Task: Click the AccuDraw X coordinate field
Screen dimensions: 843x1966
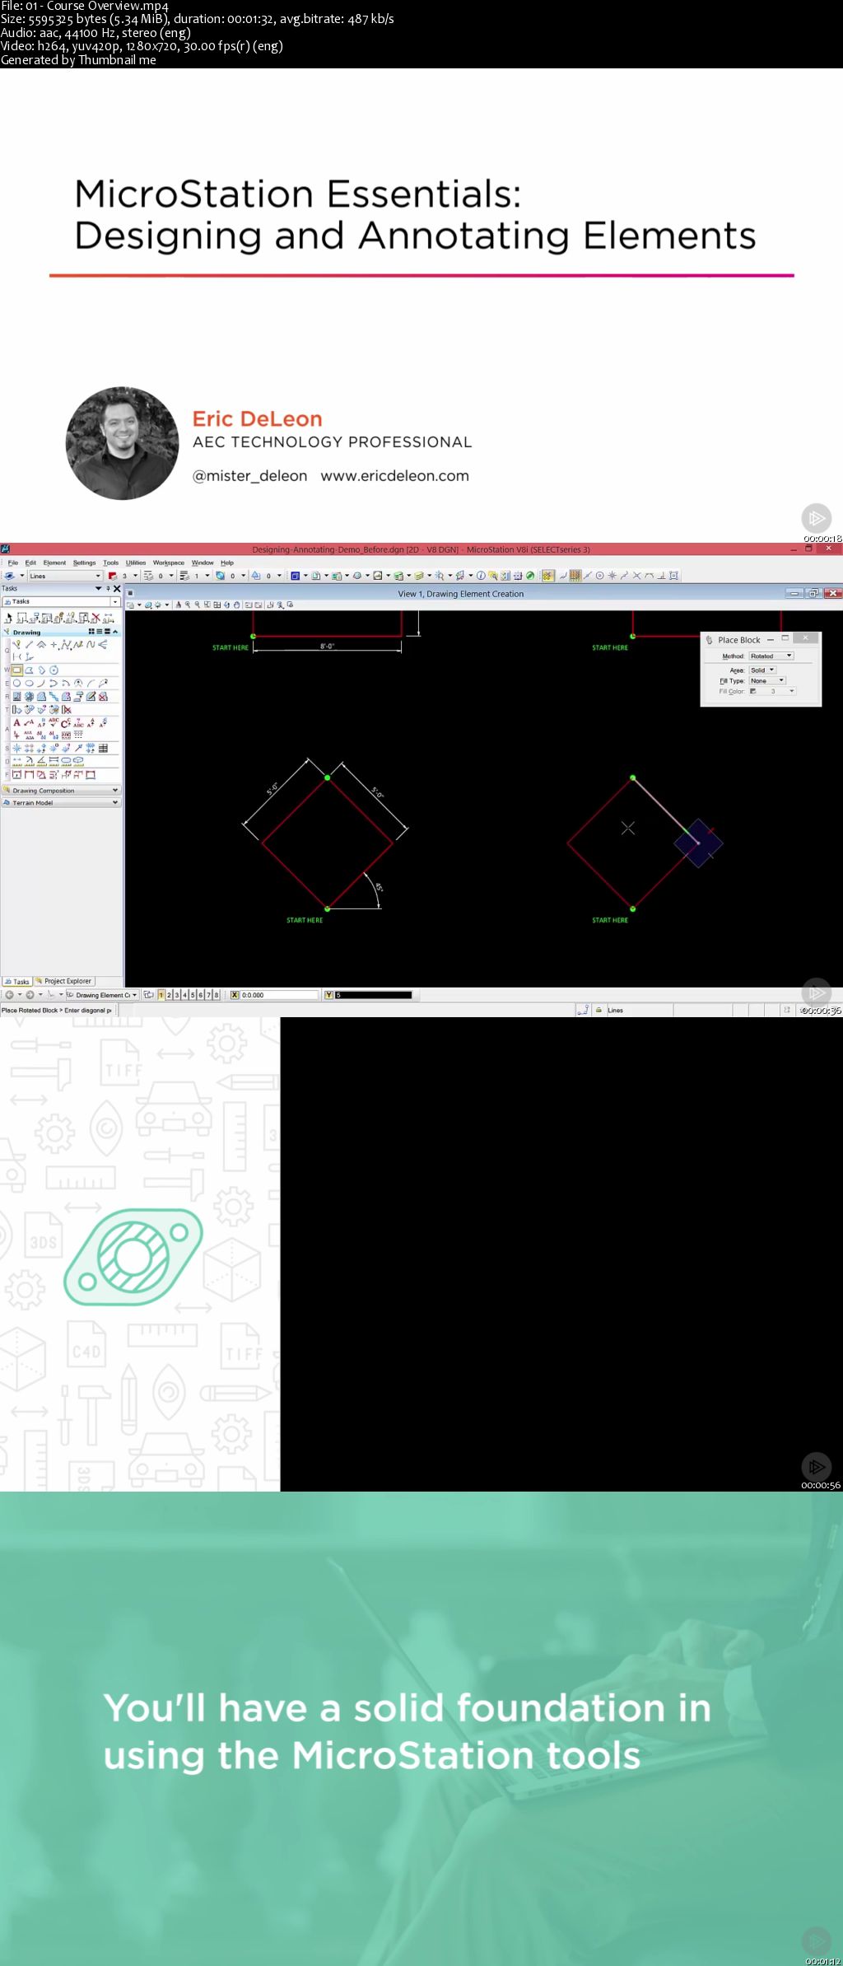Action: (279, 995)
